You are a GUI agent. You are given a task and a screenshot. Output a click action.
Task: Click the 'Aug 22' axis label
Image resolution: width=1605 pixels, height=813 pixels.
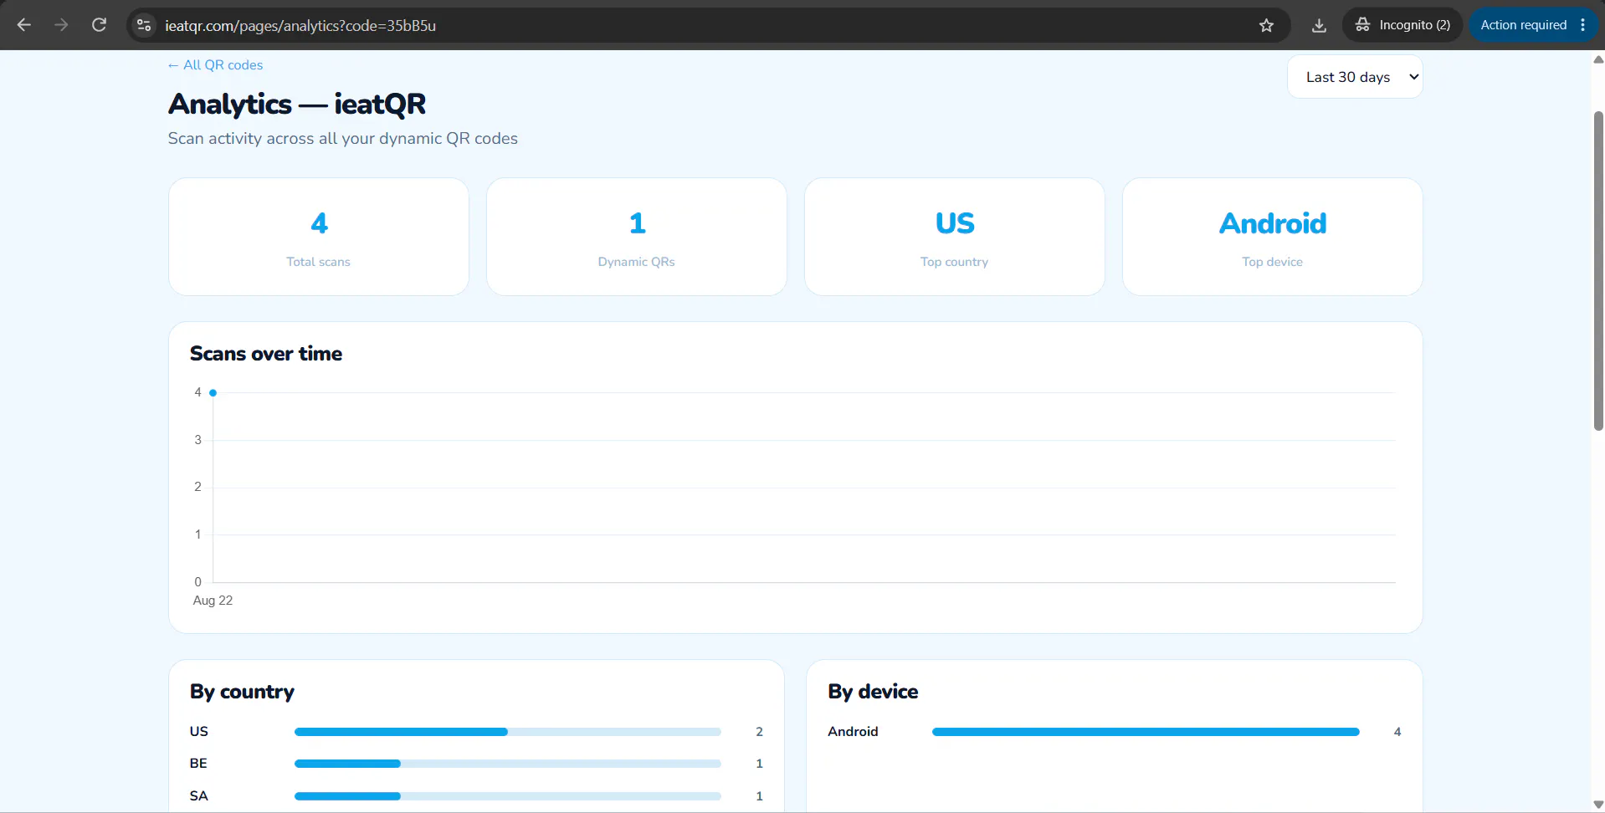point(213,601)
